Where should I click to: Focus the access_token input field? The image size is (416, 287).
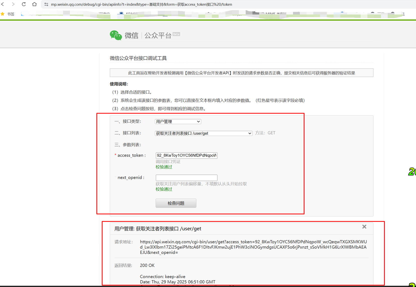[186, 155]
